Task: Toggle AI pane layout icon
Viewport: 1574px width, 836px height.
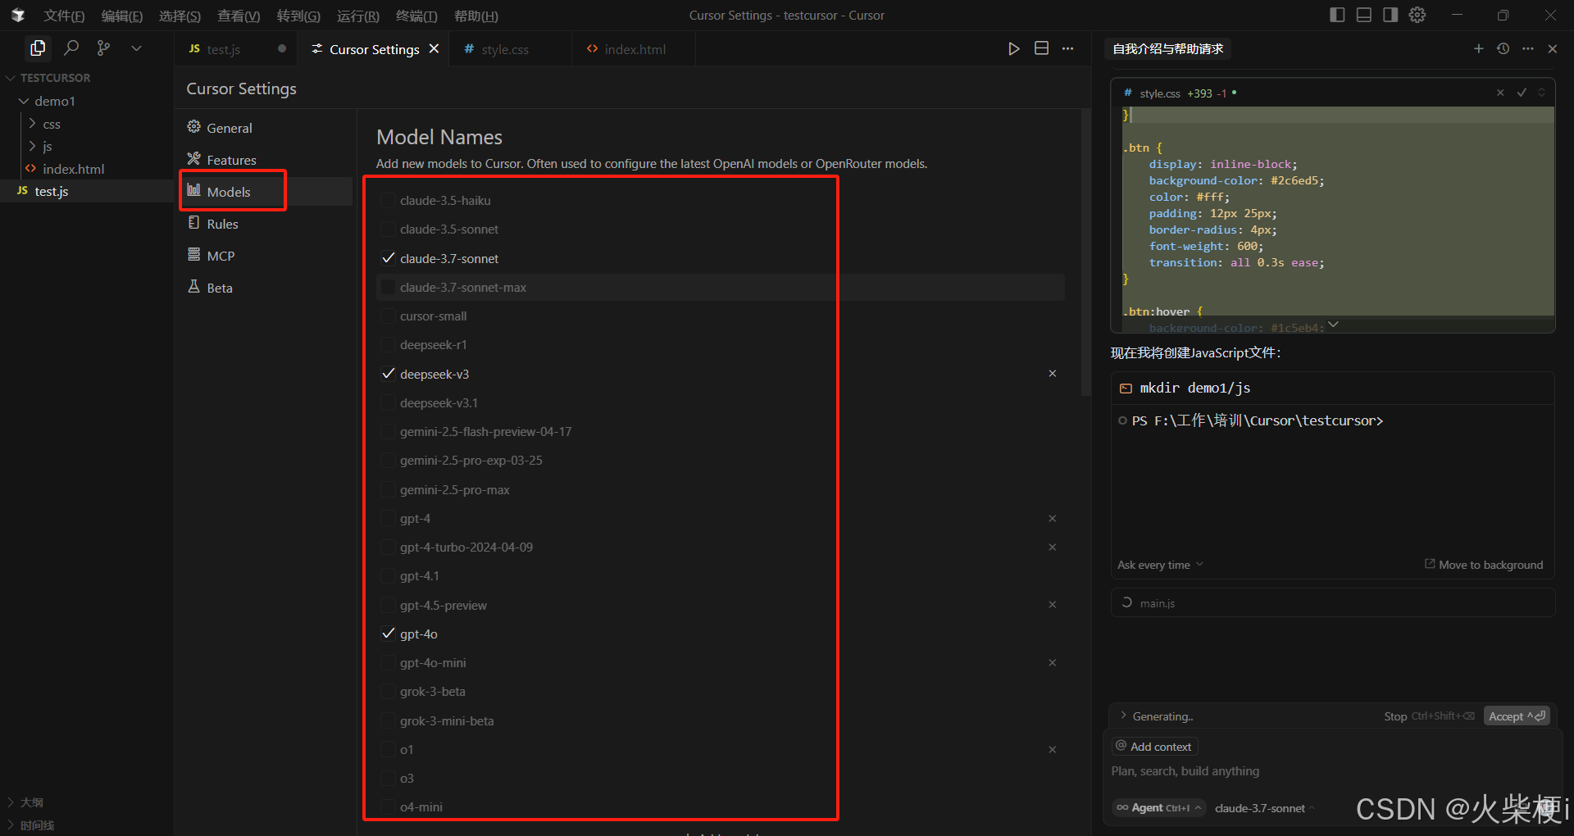Action: click(1390, 15)
